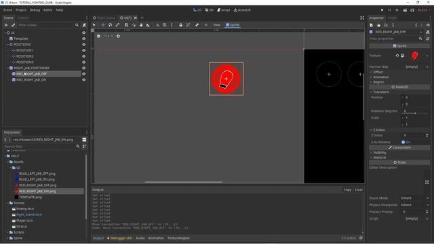This screenshot has height=244, width=434.
Task: Toggle visibility of the POSITIONS node
Action: (83, 45)
